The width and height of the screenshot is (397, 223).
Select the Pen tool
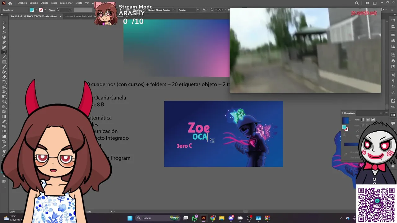[x=4, y=42]
